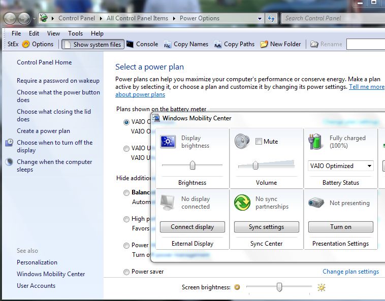Expand the address bar history dropdown arrow
This screenshot has height=301, width=385.
pos(260,19)
